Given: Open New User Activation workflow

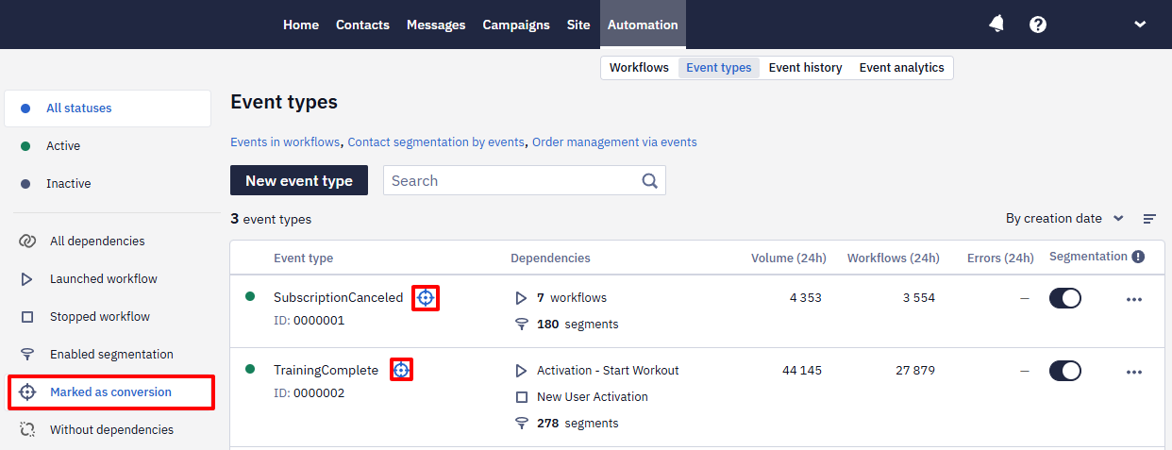Looking at the screenshot, I should click(593, 397).
